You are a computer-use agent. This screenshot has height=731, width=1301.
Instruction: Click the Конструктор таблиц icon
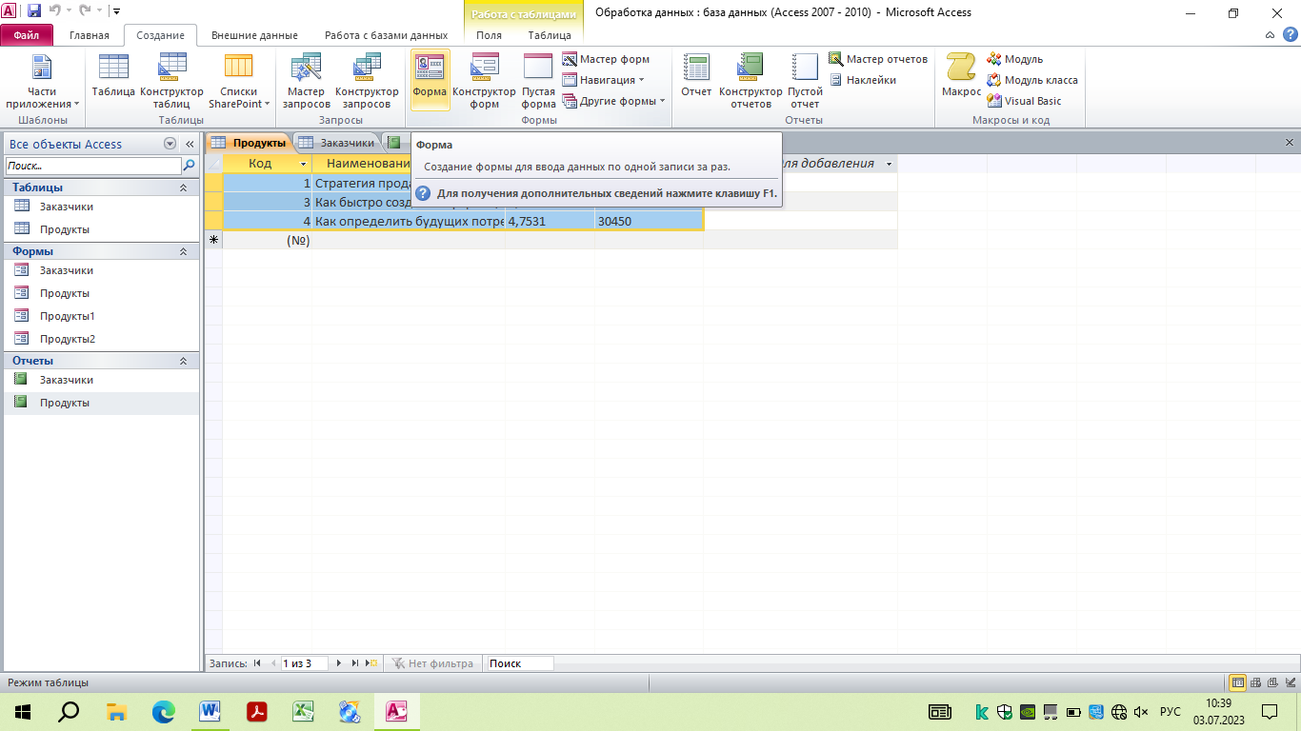coord(172,81)
